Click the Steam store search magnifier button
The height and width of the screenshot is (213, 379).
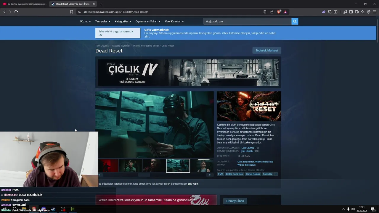pyautogui.click(x=295, y=21)
